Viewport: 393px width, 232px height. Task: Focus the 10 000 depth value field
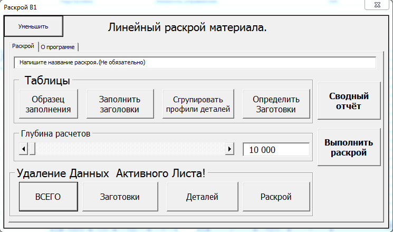(276, 150)
